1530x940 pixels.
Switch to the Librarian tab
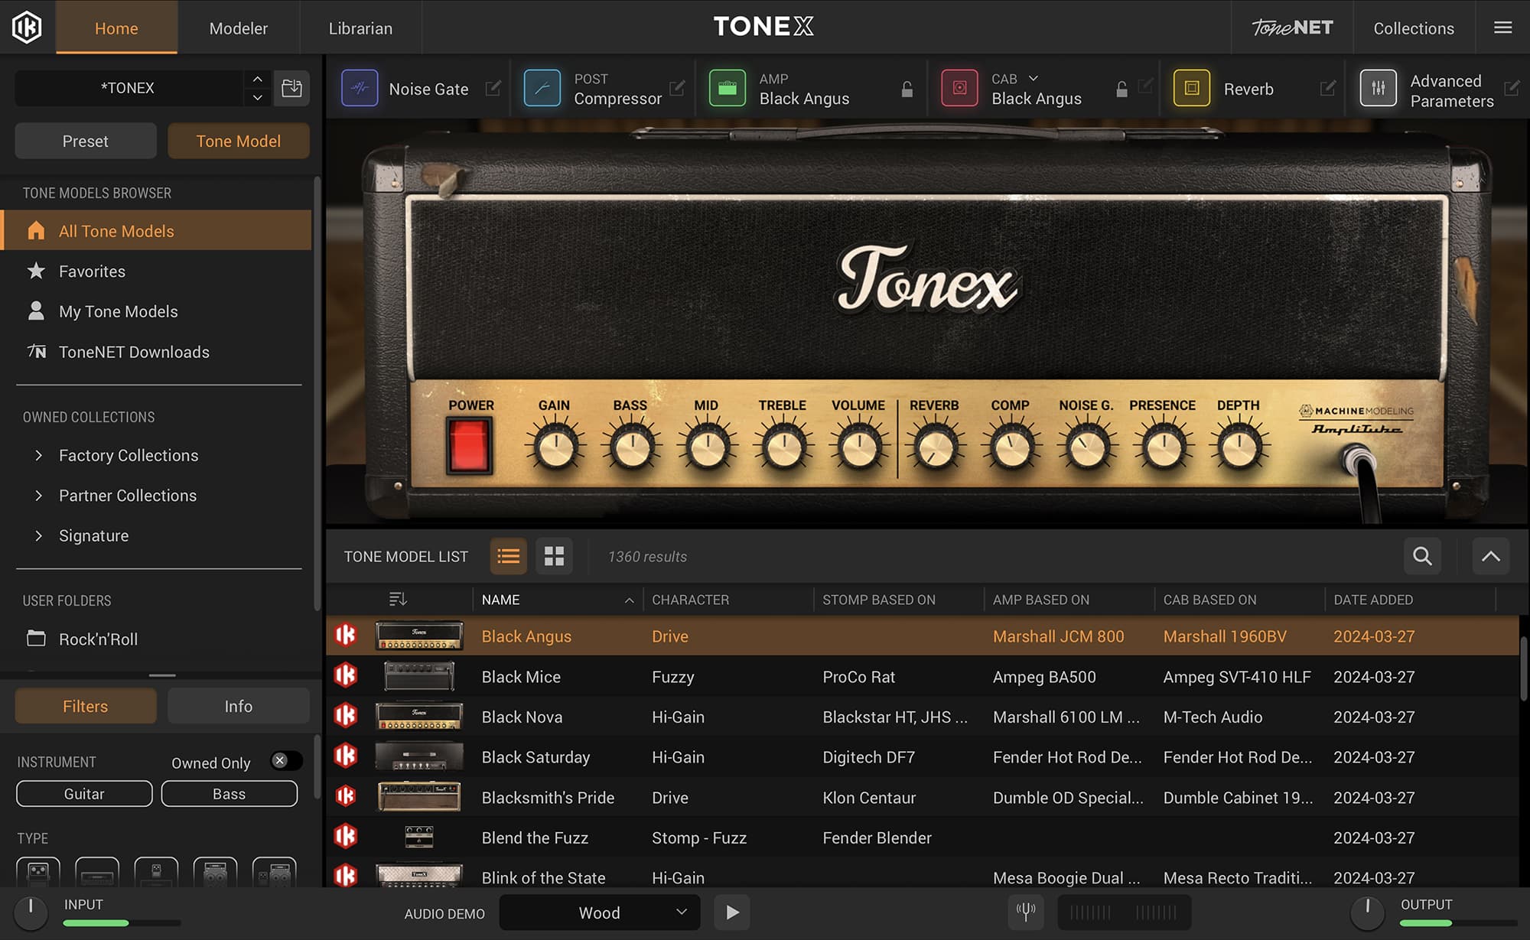[x=360, y=28]
